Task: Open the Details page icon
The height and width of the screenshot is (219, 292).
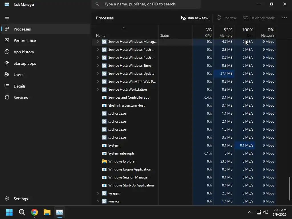Action: (x=7, y=86)
